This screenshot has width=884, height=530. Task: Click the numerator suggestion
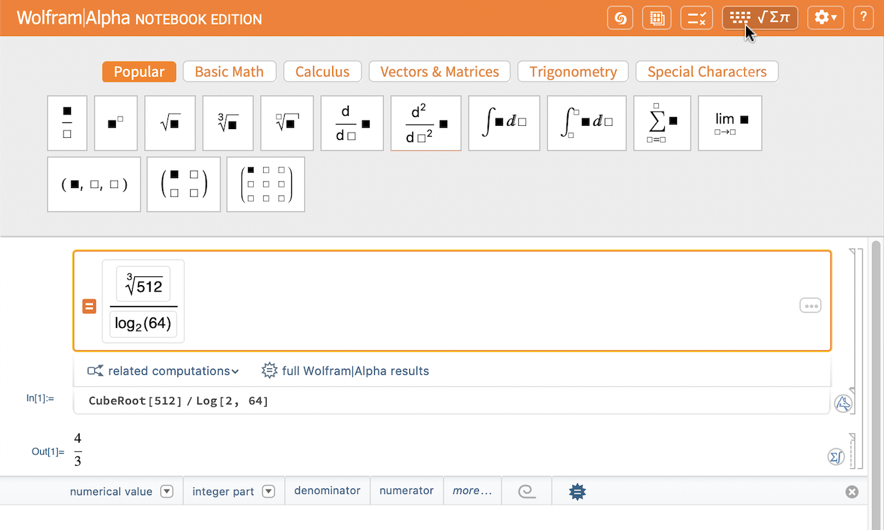pyautogui.click(x=407, y=491)
